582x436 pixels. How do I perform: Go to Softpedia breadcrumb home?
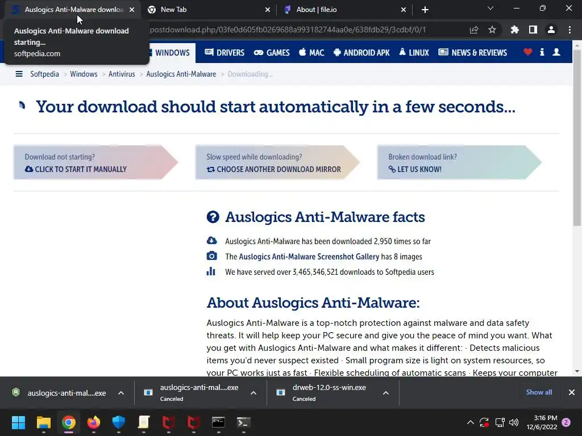tap(44, 74)
